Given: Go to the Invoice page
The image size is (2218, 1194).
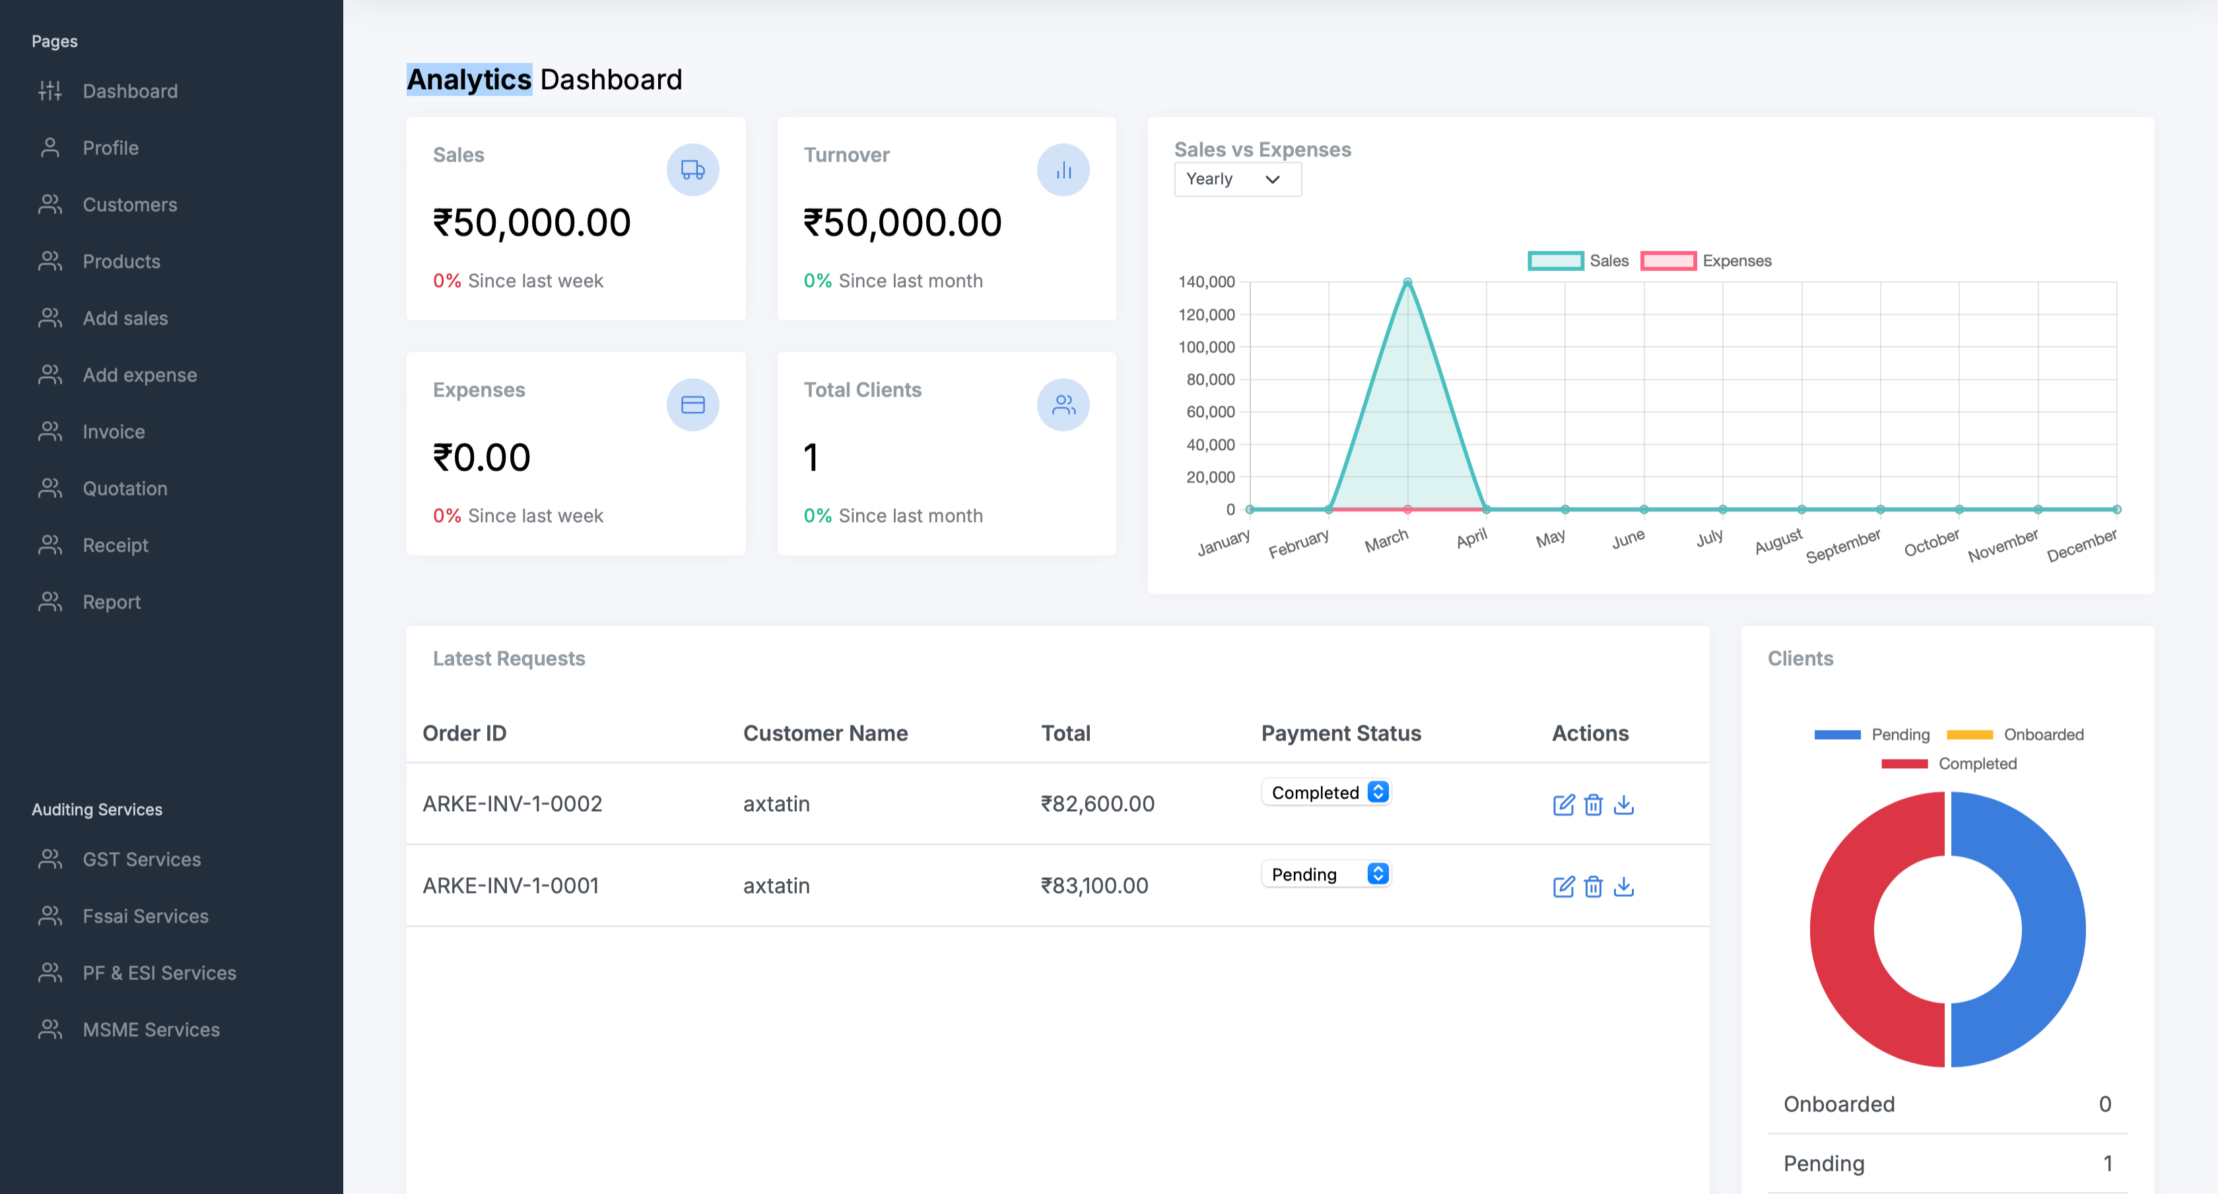Looking at the screenshot, I should (x=114, y=431).
